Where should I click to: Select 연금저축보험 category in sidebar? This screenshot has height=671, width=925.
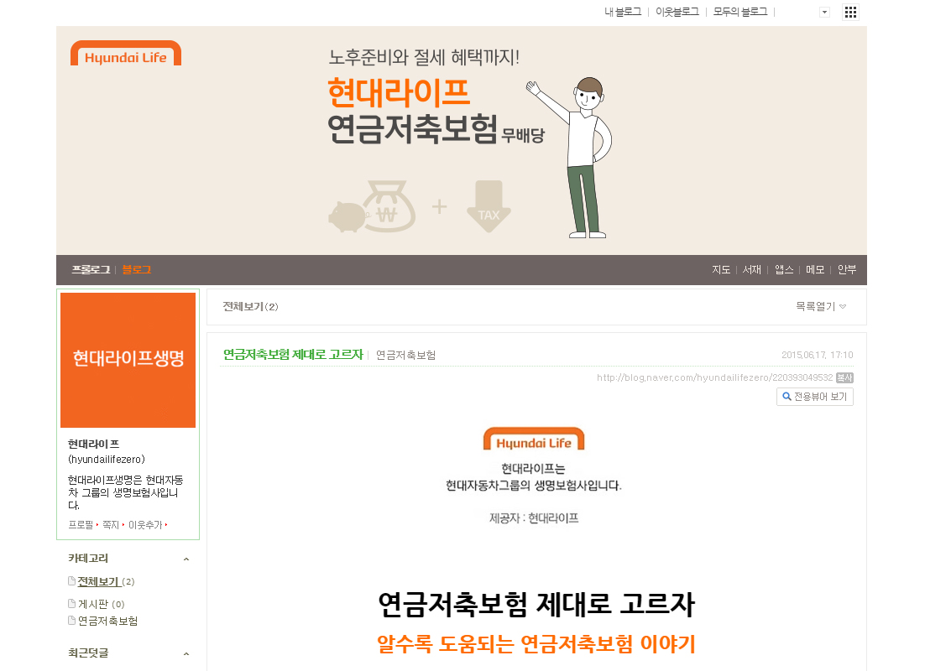coord(108,621)
